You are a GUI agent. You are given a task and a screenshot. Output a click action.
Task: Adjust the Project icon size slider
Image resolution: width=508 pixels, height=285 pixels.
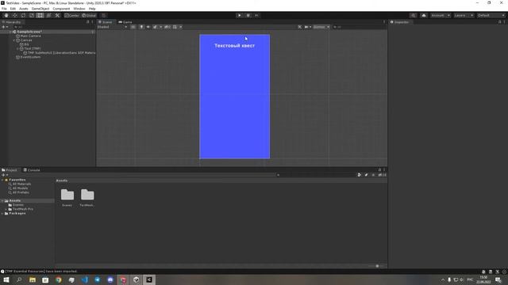pyautogui.click(x=377, y=266)
